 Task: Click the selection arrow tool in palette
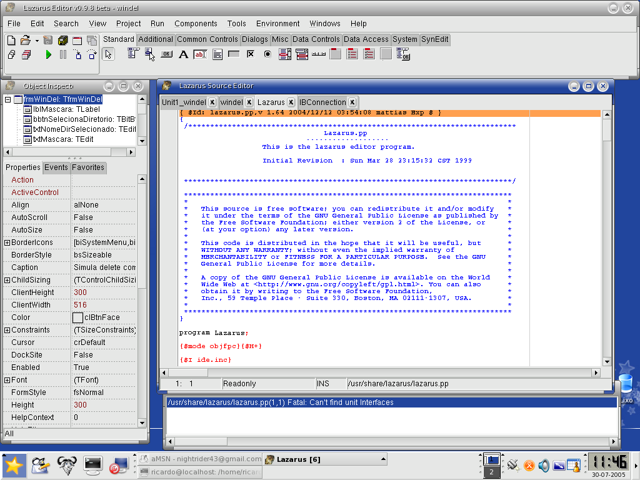point(109,54)
